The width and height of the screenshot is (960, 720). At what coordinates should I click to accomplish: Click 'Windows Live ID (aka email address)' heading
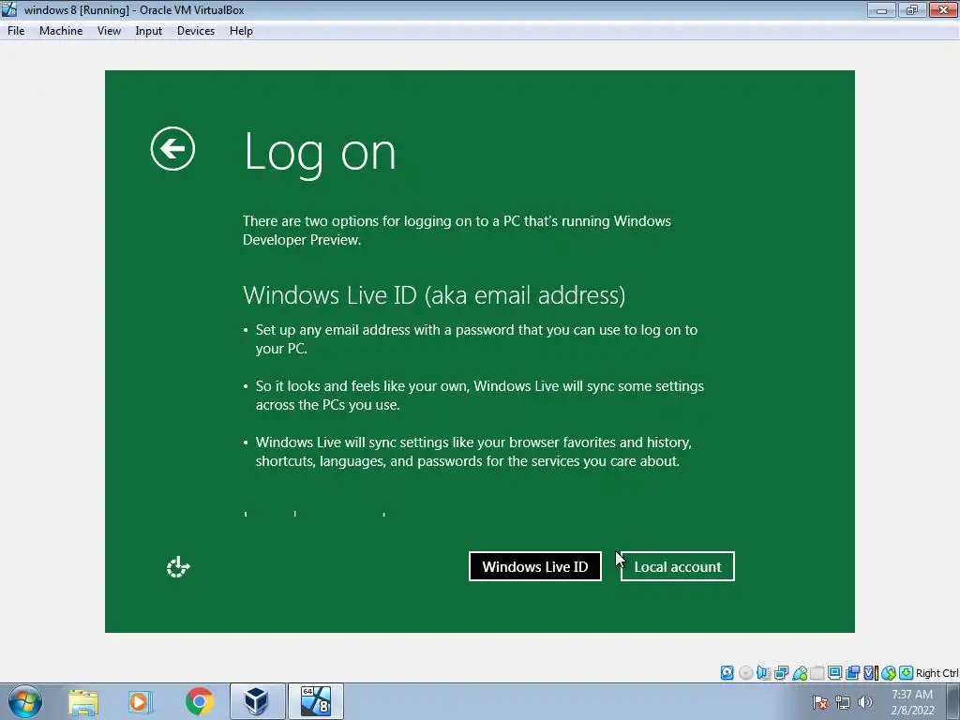tap(434, 295)
